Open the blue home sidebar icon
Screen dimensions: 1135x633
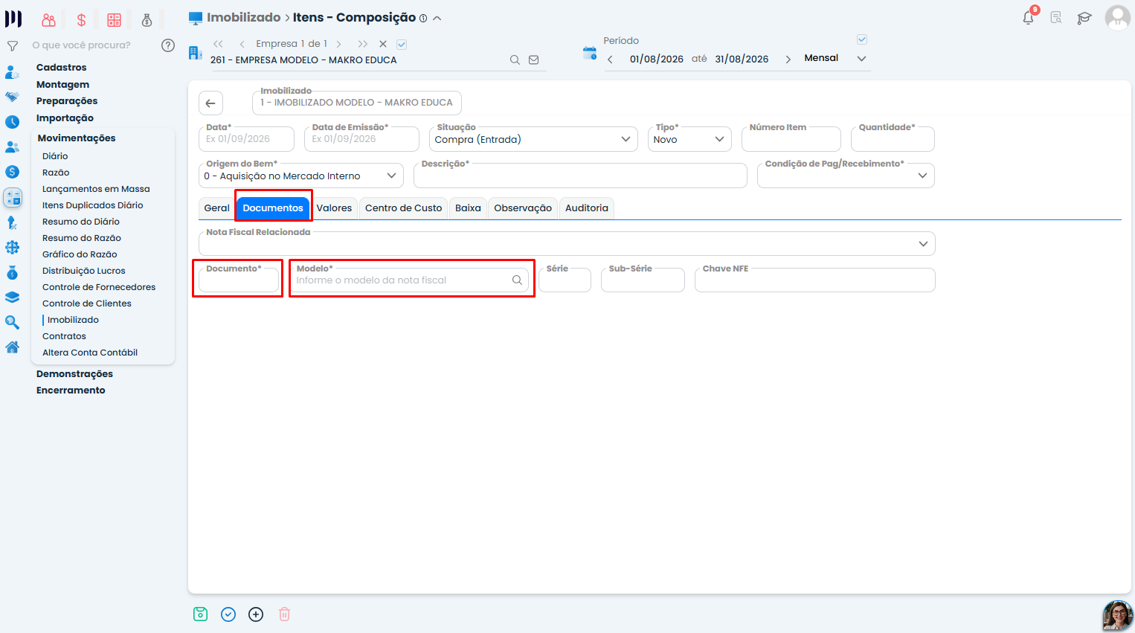pyautogui.click(x=13, y=347)
